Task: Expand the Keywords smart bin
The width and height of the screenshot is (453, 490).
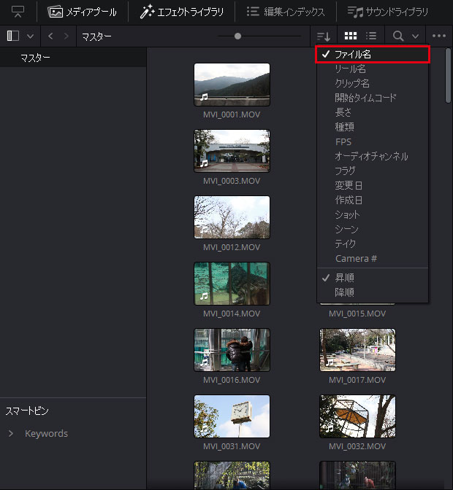Action: 11,434
